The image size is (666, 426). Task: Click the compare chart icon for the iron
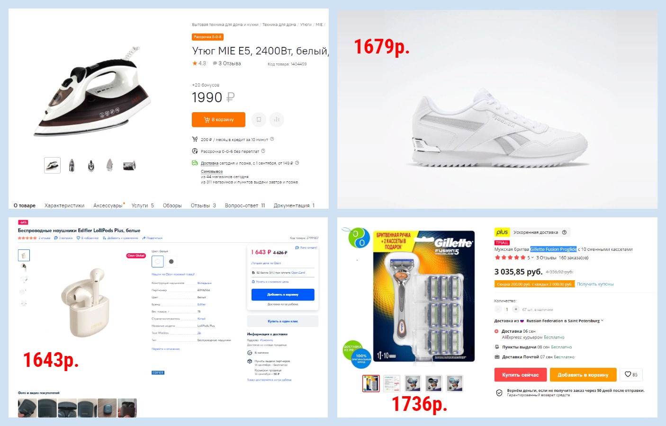click(277, 120)
